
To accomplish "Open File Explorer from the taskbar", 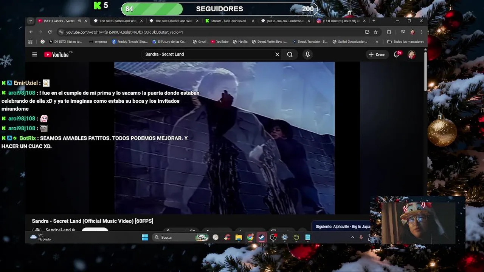I will pos(239,237).
